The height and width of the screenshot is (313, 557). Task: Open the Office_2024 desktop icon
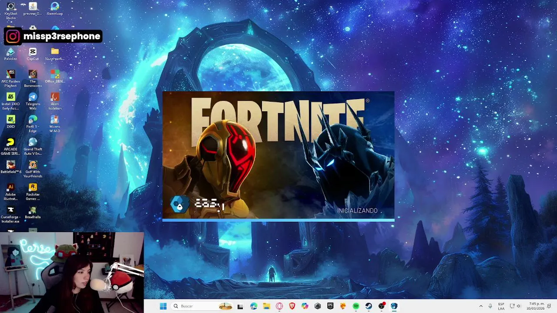pyautogui.click(x=55, y=77)
